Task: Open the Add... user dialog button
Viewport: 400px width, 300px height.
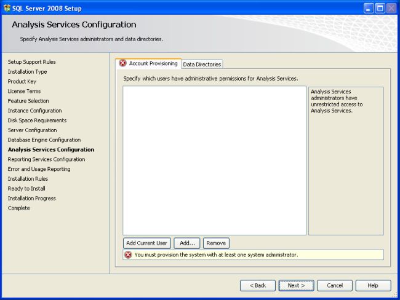Action: (x=187, y=243)
